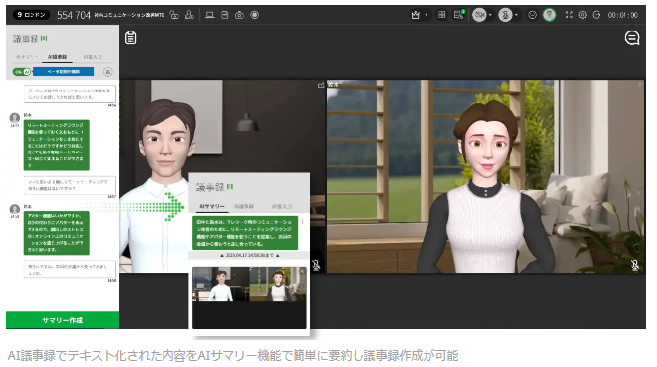Open the grid layout view icon
This screenshot has width=657, height=367.
pyautogui.click(x=441, y=15)
